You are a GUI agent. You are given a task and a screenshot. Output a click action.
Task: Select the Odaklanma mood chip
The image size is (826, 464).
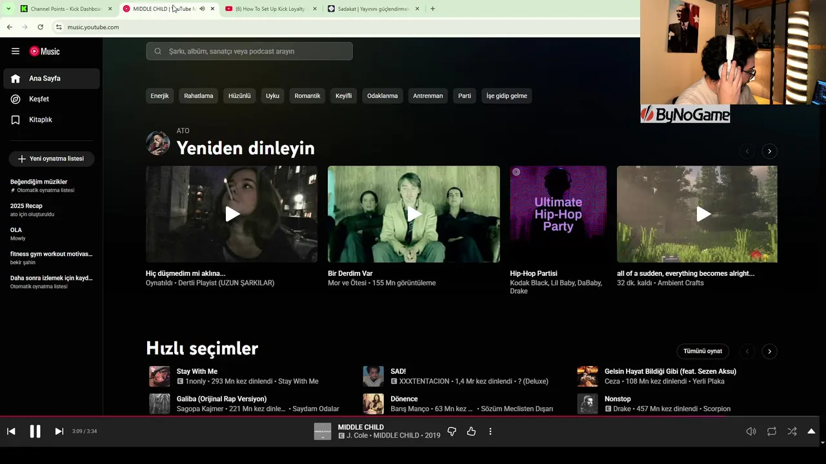tap(382, 96)
